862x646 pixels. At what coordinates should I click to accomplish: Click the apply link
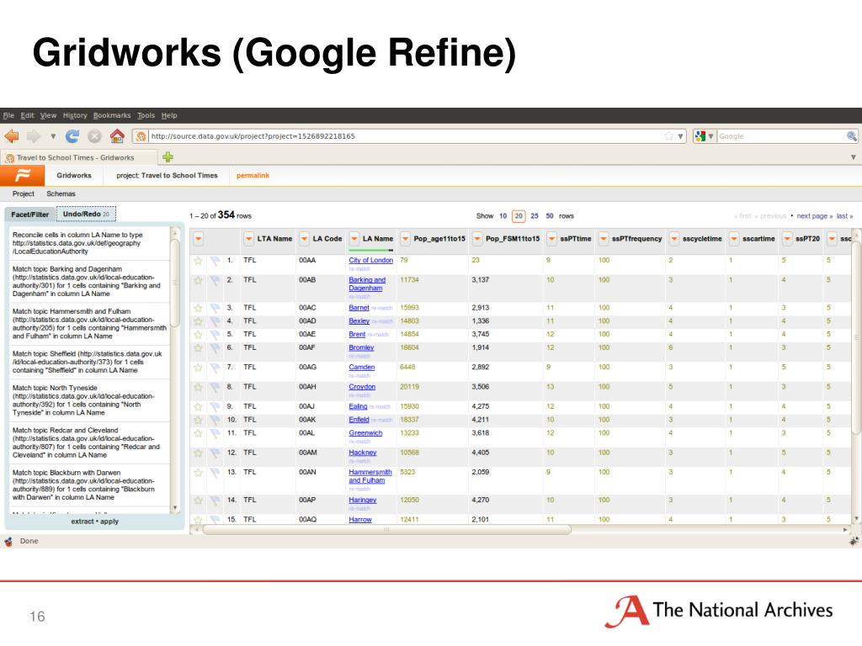[109, 522]
